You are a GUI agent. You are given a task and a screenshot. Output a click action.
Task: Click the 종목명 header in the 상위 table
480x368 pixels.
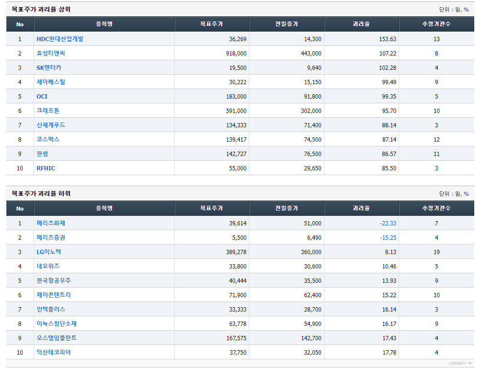click(104, 24)
